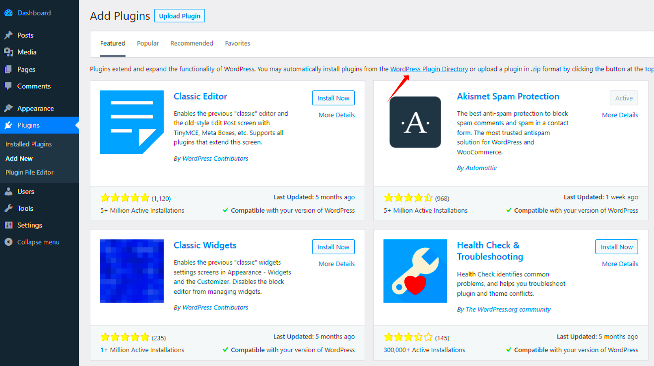
Task: Open the WordPress Plugin Directory link
Action: 429,69
